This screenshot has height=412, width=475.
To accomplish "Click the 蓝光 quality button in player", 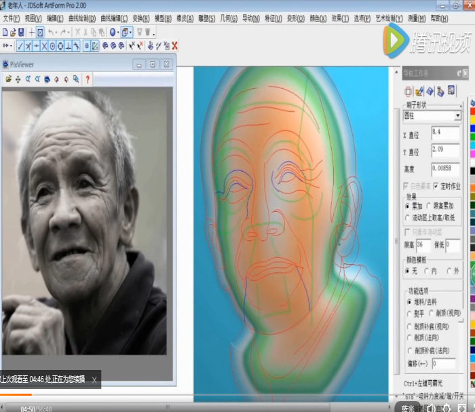I will pyautogui.click(x=407, y=408).
